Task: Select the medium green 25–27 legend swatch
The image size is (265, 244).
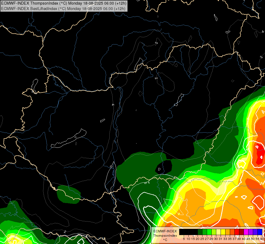Action: pyautogui.click(x=205, y=232)
